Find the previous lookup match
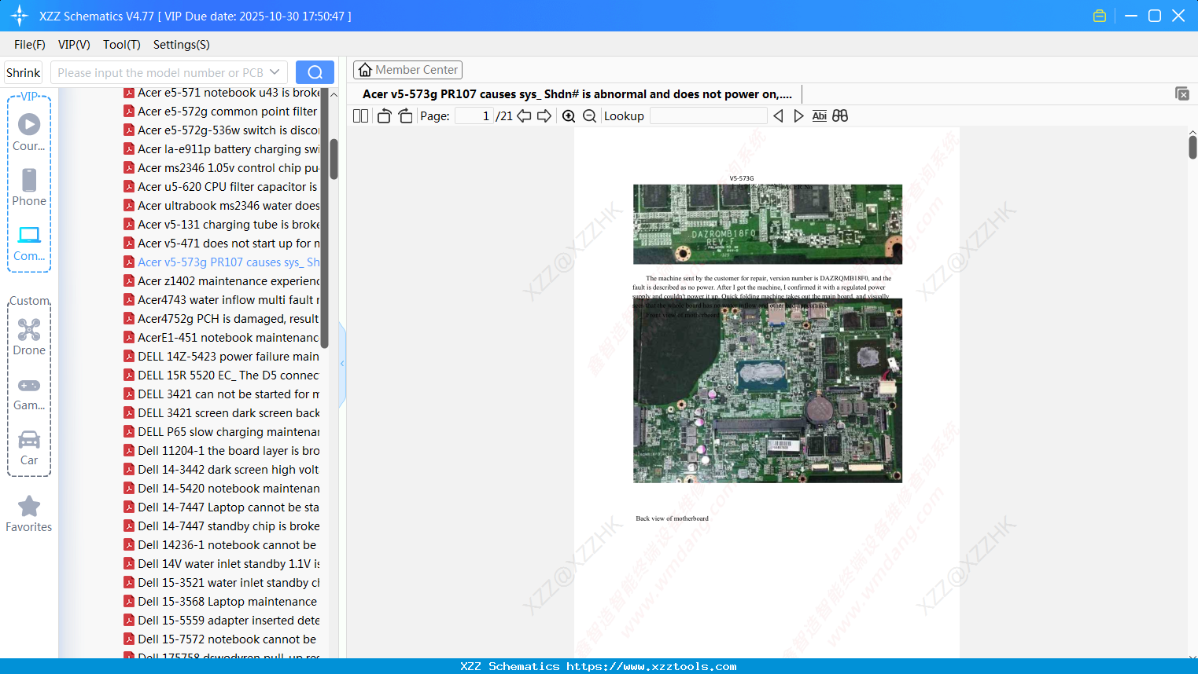1198x674 pixels. [778, 116]
